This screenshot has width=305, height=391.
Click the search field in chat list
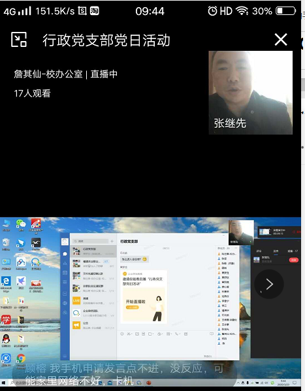90,241
